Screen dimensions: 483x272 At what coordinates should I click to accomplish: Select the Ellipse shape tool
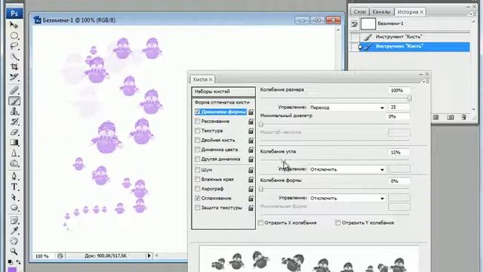[14, 208]
